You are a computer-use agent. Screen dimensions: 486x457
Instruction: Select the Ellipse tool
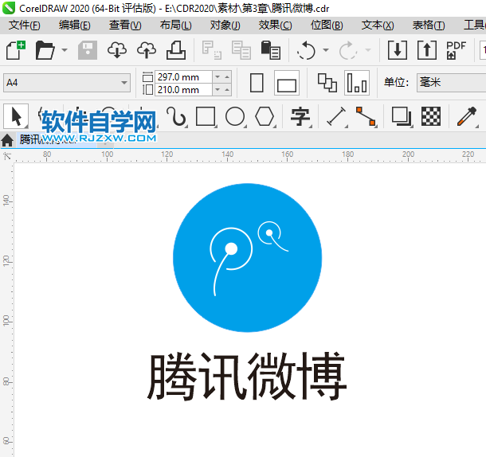coord(235,116)
